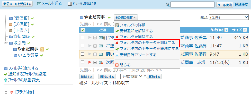Switch view with ビューを切り替える
This screenshot has width=251, height=103.
[84, 4]
